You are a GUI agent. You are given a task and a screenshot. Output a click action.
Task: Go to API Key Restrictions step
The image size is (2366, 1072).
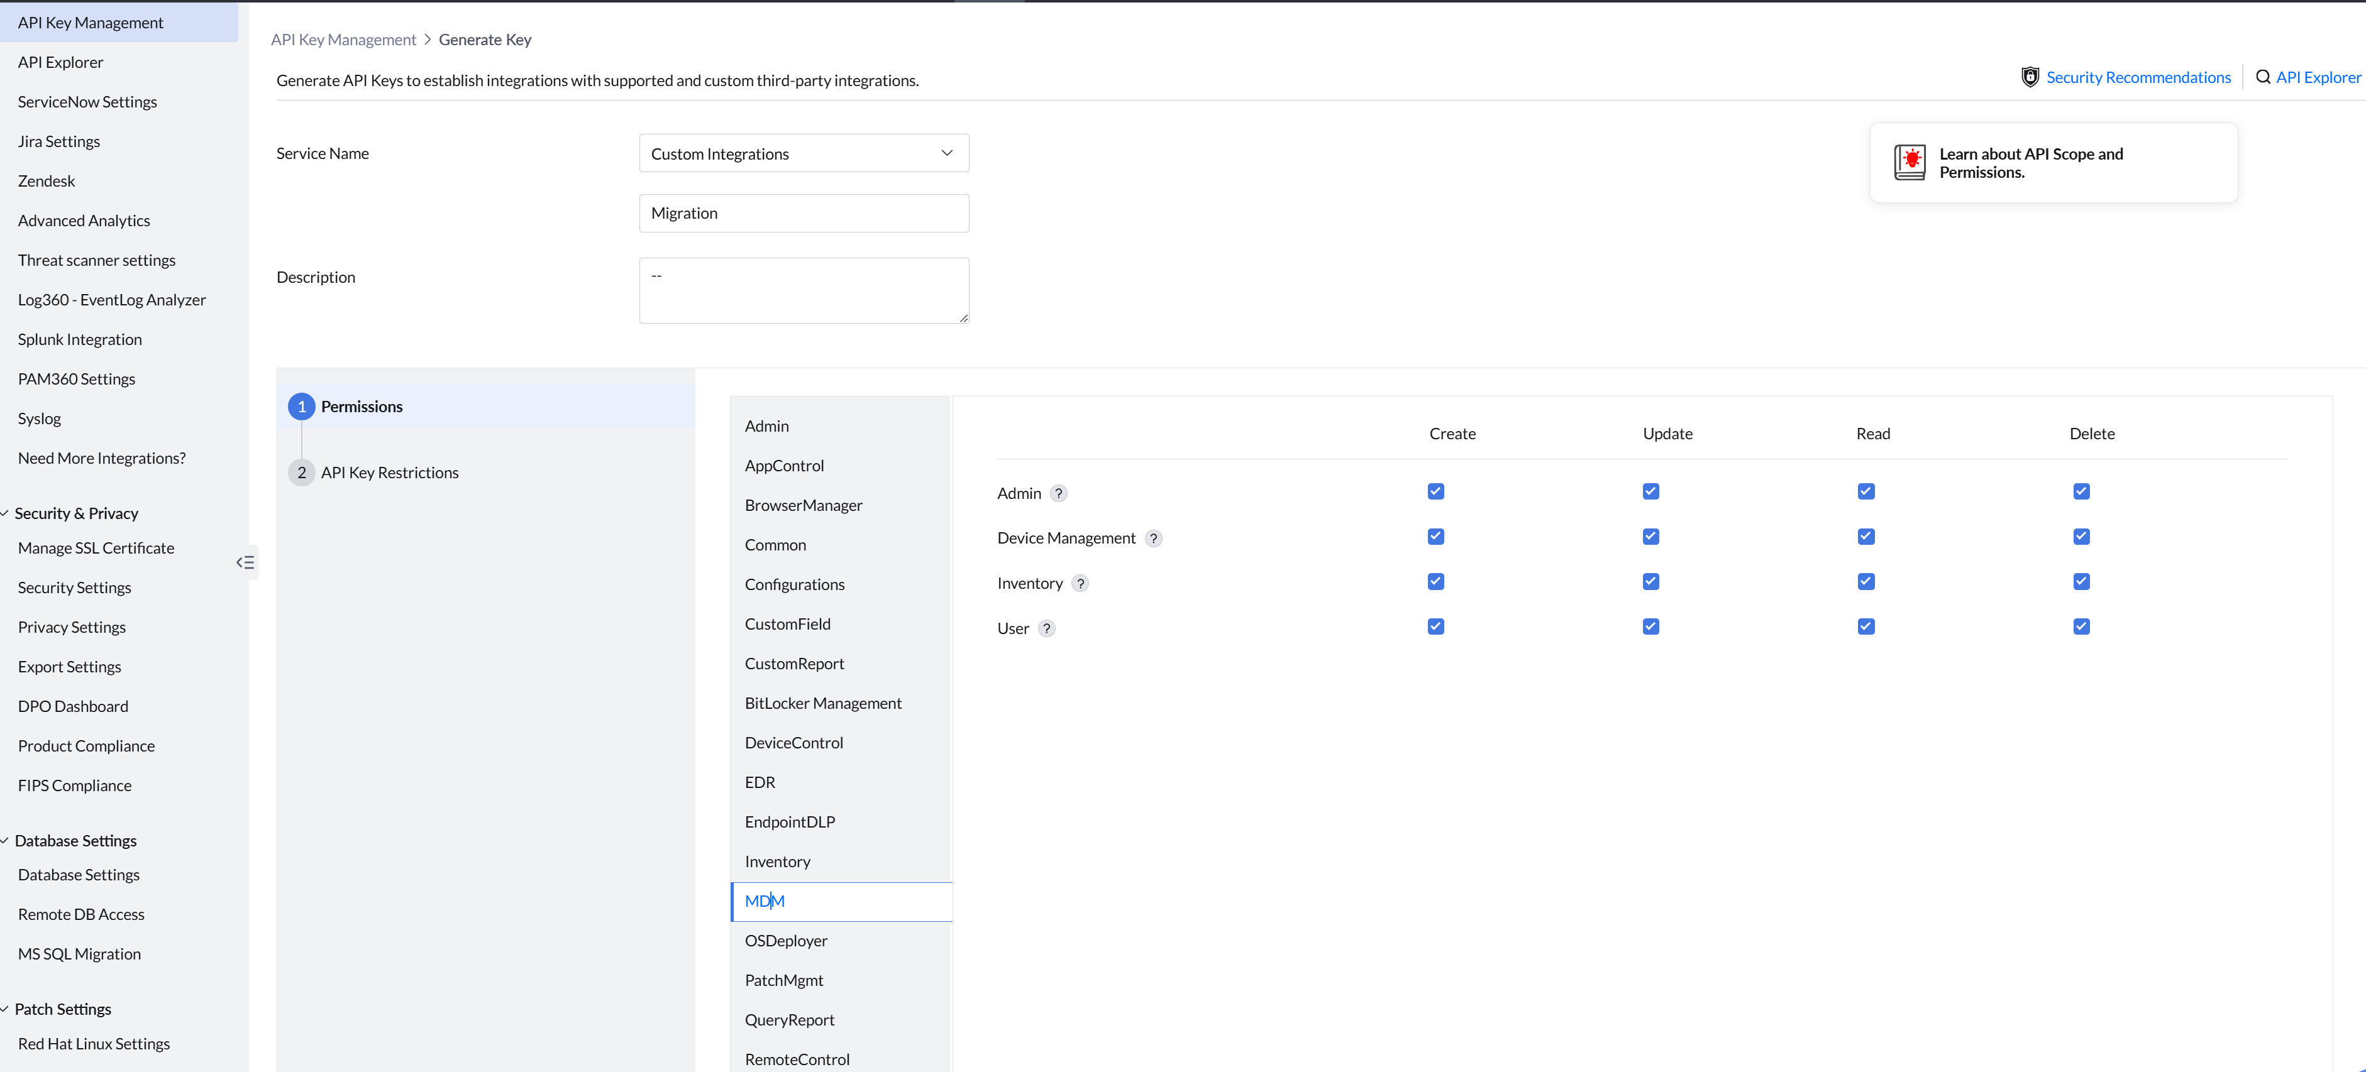click(x=389, y=473)
